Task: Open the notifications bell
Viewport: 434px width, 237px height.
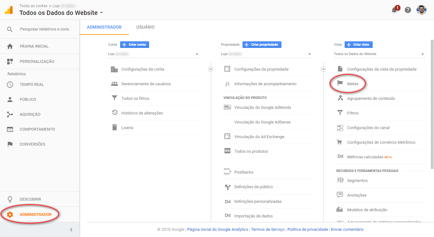Action: click(394, 10)
